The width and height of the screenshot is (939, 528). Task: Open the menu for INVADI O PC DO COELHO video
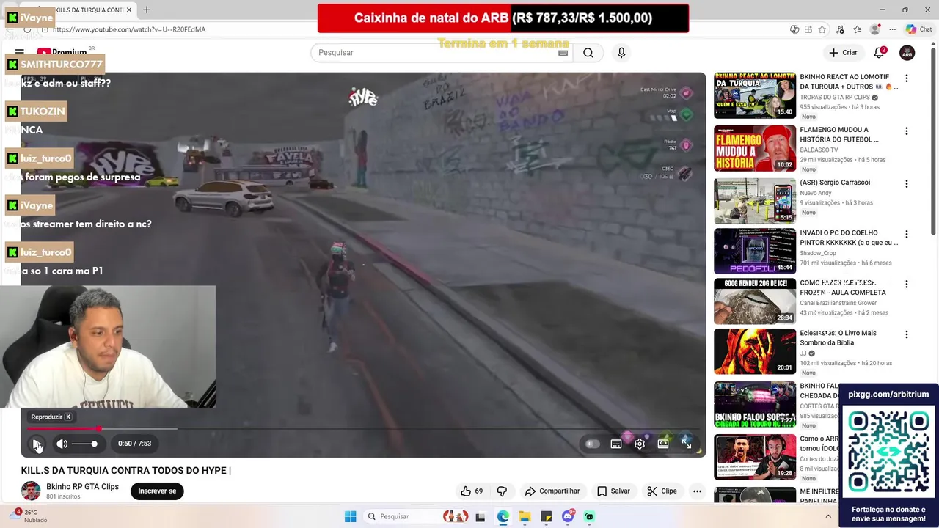click(x=906, y=235)
